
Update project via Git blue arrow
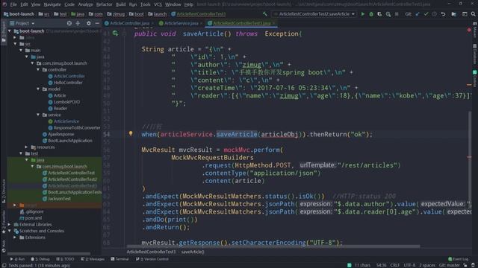(x=418, y=14)
